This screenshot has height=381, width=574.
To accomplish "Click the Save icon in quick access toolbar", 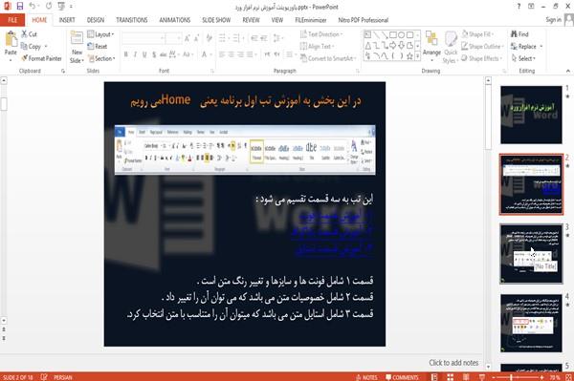I will 19,7.
